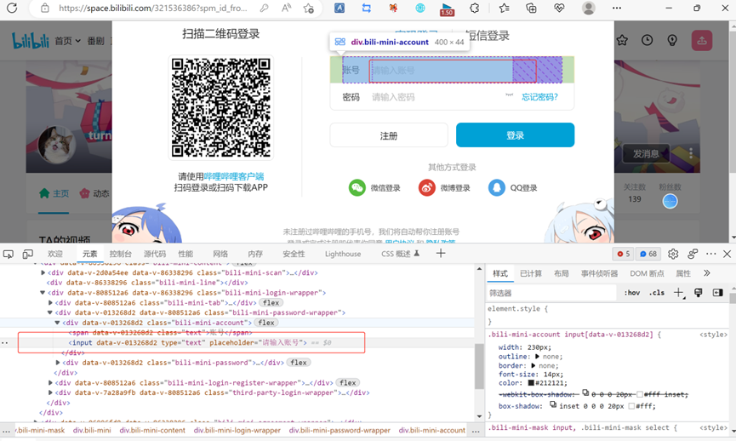Viewport: 736px width, 441px height.
Task: Collapse the bili-mini-login-wrapper div node
Action: (x=43, y=293)
